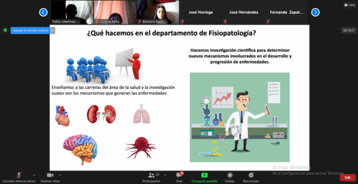
Task: Select Pablo Martinez video thumbnail
Action: click(x=72, y=12)
